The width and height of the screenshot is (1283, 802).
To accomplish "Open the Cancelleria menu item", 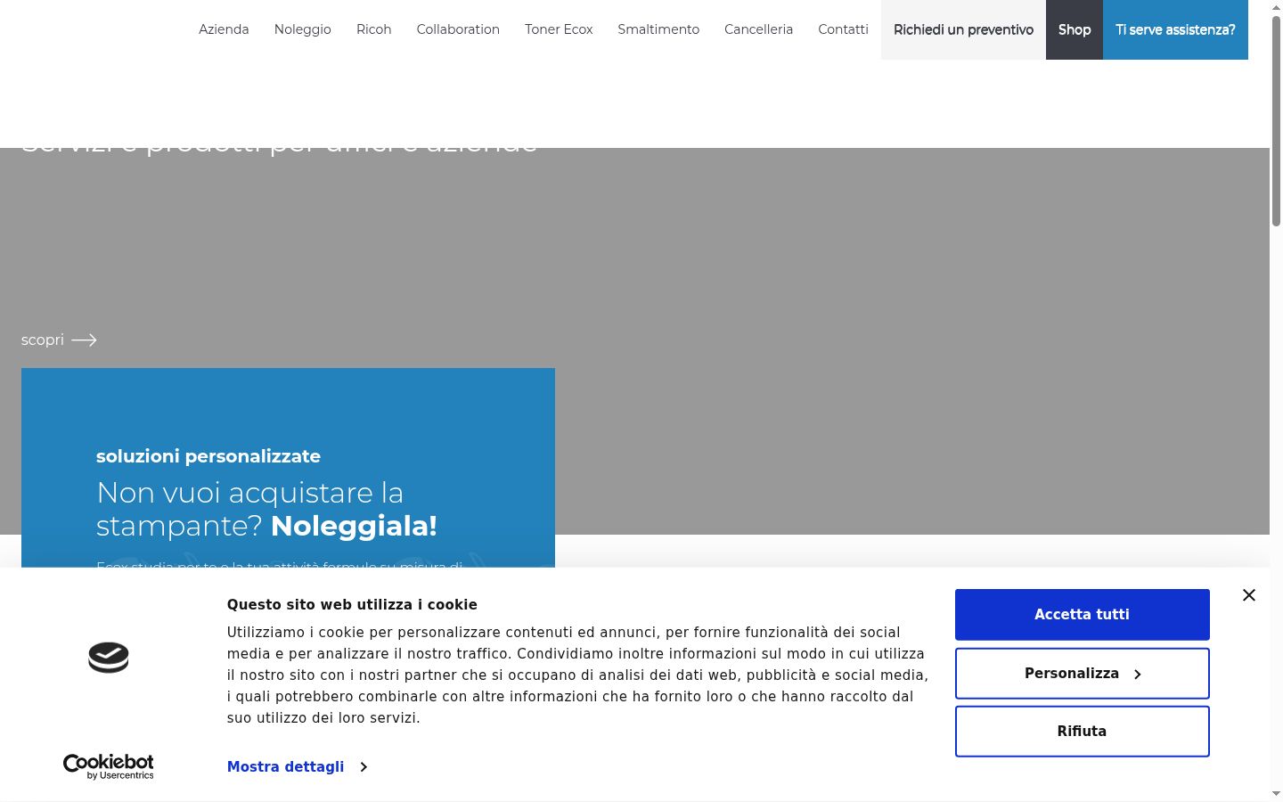I will (x=758, y=29).
